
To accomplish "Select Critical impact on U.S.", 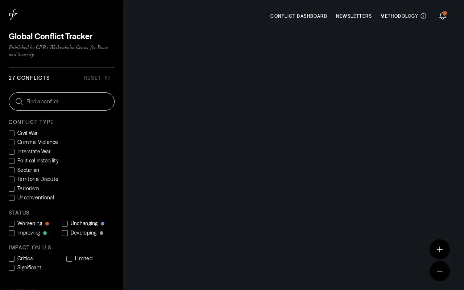I will (x=12, y=259).
